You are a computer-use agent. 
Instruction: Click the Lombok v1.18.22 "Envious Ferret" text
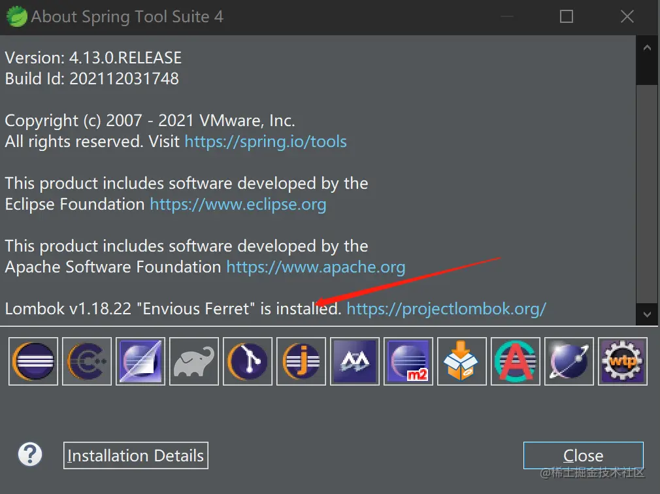tap(129, 309)
